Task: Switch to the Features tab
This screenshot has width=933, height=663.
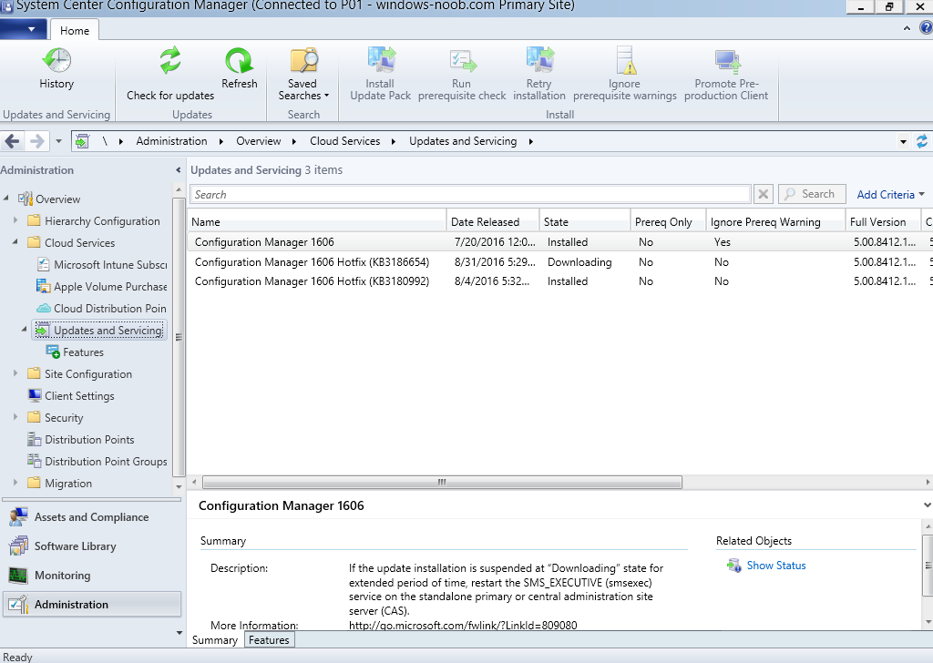Action: [269, 640]
